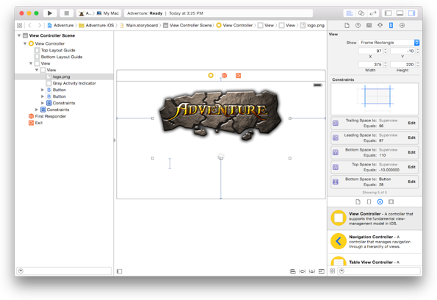Click the Height value field
437x300 pixels.
tap(402, 65)
